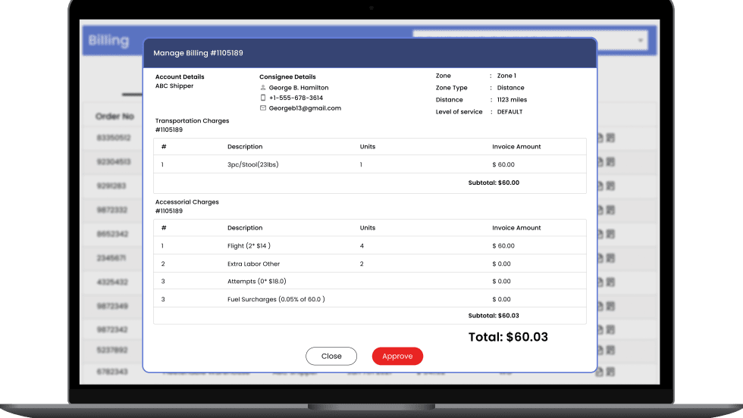The height and width of the screenshot is (418, 743).
Task: Select order 9291283 in the background list
Action: pos(111,186)
